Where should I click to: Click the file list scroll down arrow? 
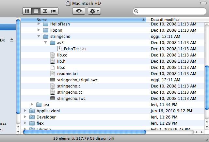[207, 127]
